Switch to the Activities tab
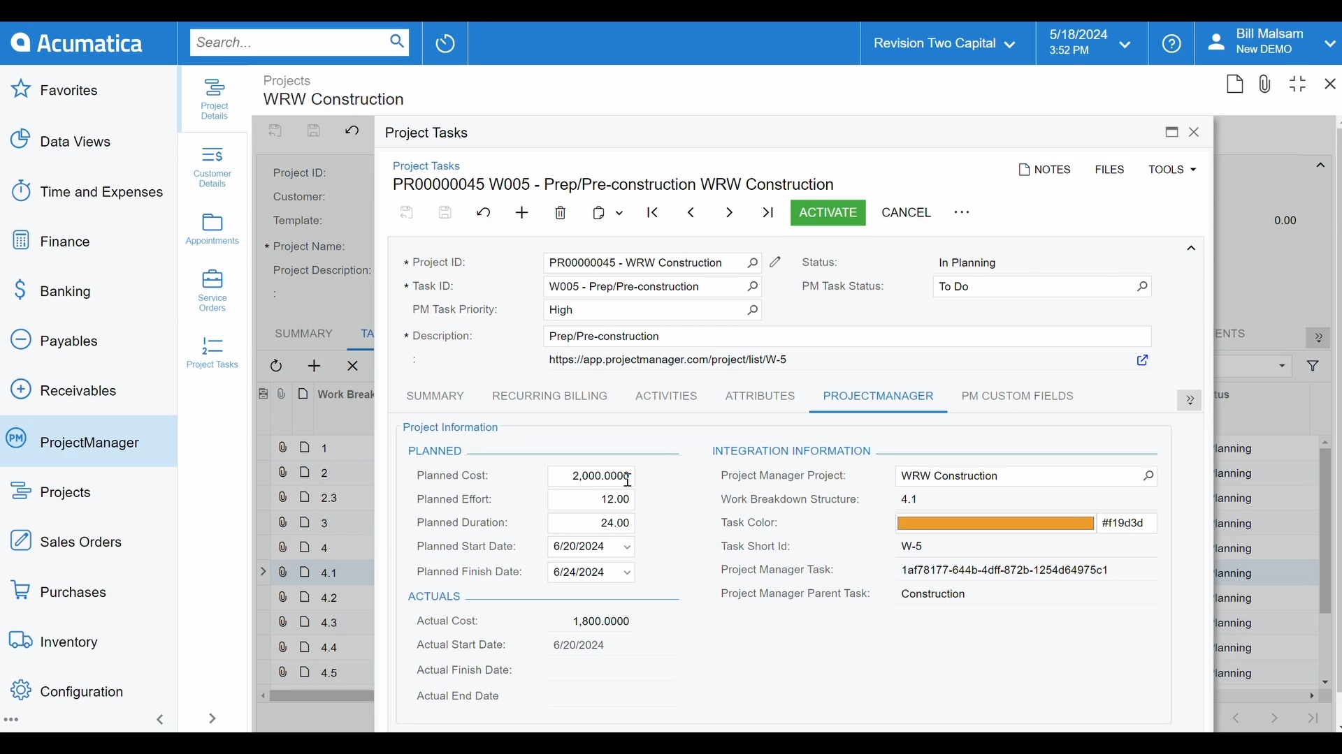 click(x=665, y=396)
